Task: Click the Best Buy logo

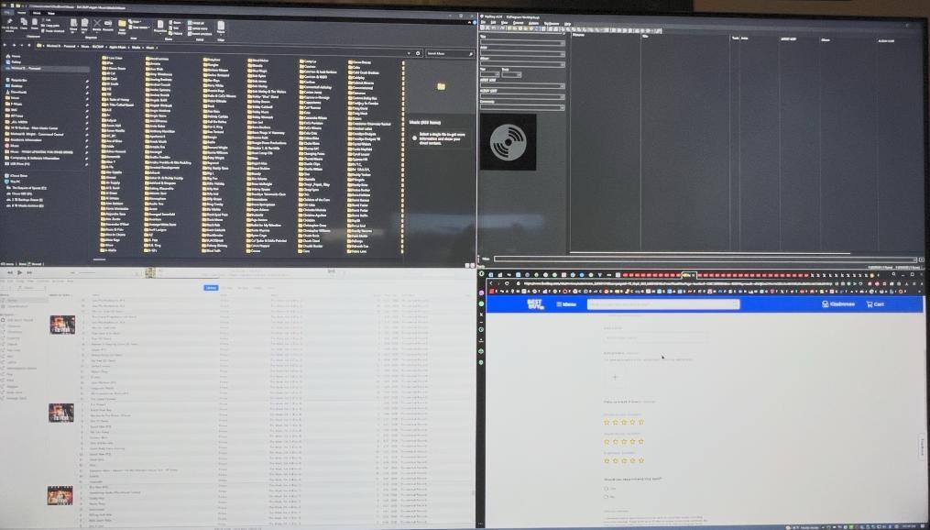Action: coord(534,304)
